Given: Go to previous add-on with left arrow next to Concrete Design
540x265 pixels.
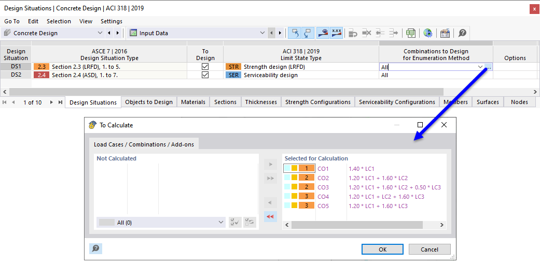Looking at the screenshot, I should [109, 33].
